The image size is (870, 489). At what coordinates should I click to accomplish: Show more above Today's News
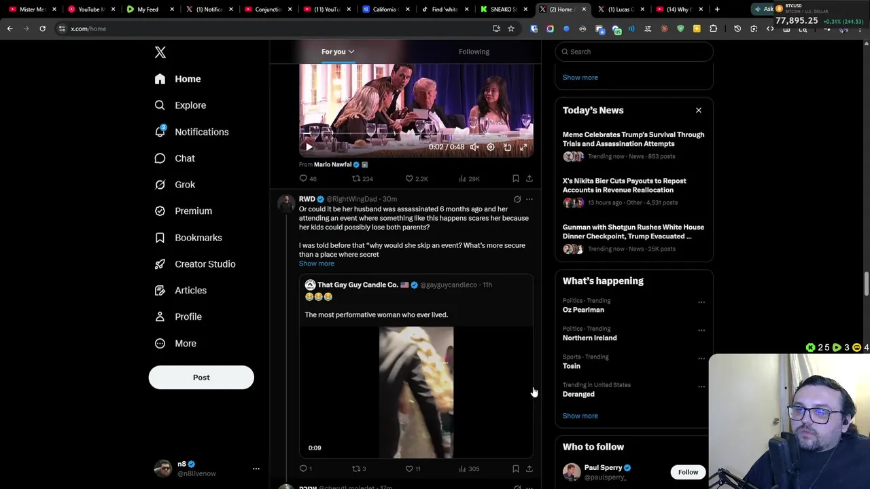tap(580, 77)
